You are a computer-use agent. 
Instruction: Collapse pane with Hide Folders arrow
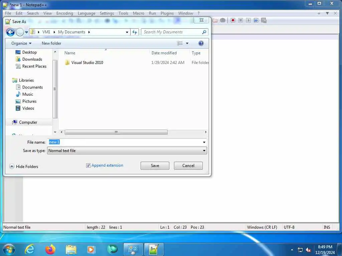(12, 167)
